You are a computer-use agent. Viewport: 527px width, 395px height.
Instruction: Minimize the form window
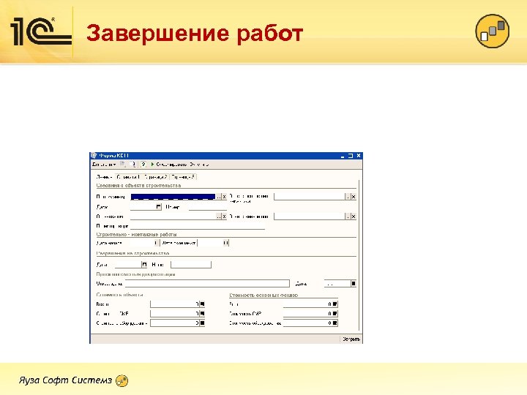point(343,156)
